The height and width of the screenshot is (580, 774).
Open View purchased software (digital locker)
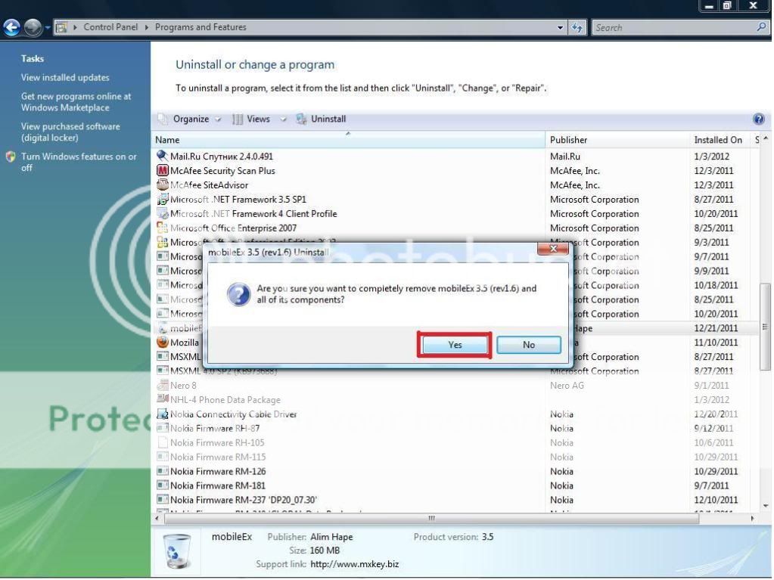70,132
